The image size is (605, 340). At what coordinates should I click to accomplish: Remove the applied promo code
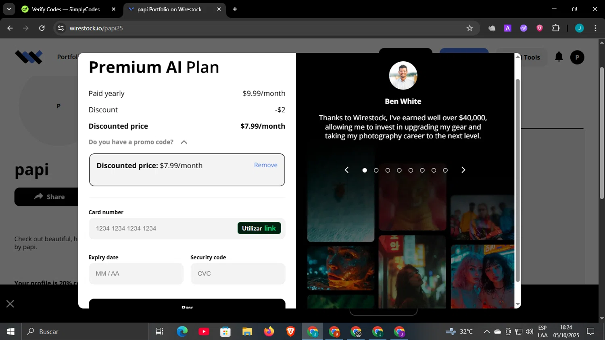266,165
